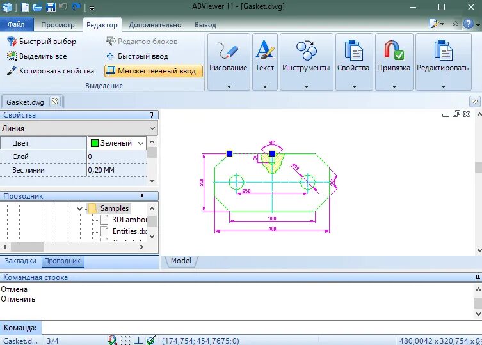The width and height of the screenshot is (482, 345).
Task: Toggle ortho mode status bar icon
Action: click(x=138, y=340)
